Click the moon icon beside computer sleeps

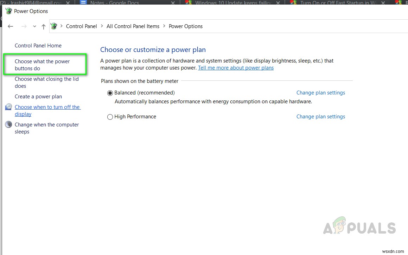click(x=8, y=125)
